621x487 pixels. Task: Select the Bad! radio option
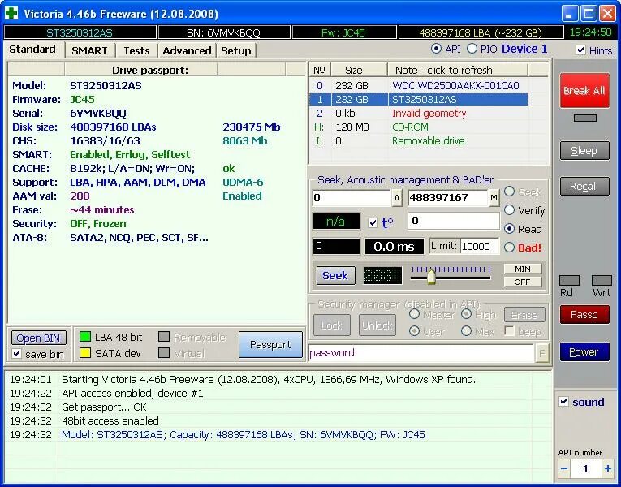(509, 248)
